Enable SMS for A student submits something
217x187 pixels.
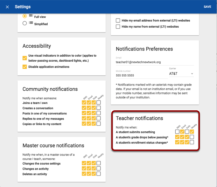pos(177,132)
